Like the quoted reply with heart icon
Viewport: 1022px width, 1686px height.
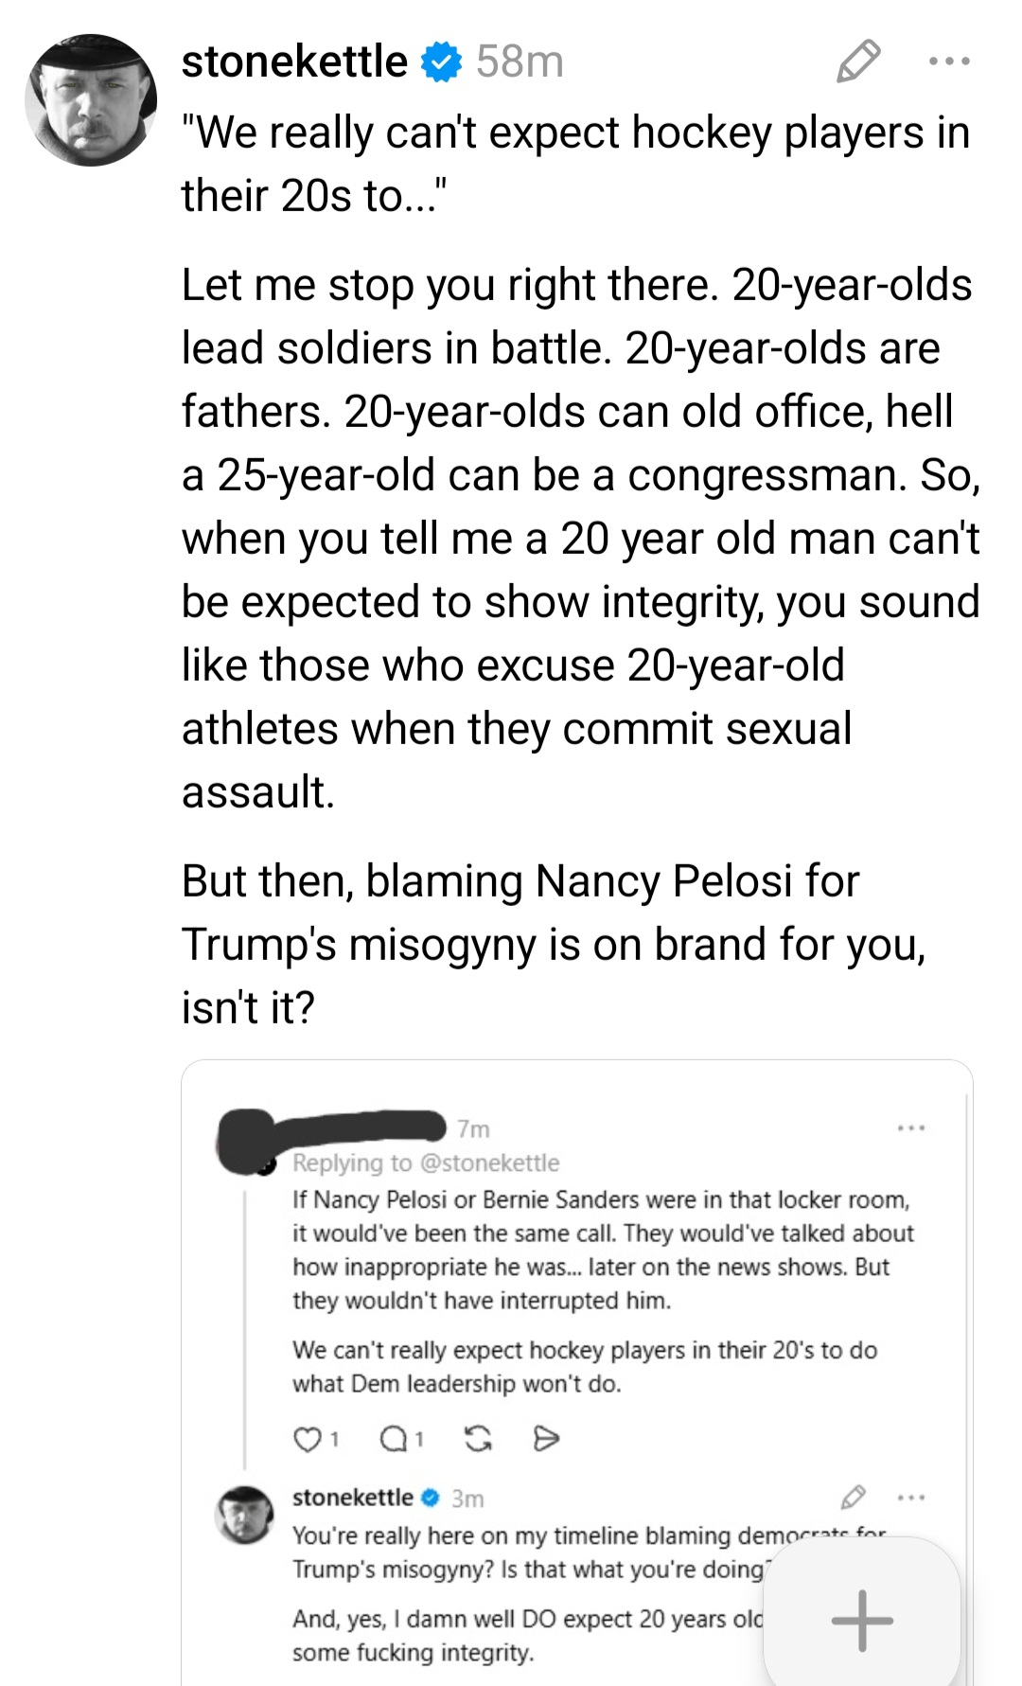click(x=307, y=1440)
